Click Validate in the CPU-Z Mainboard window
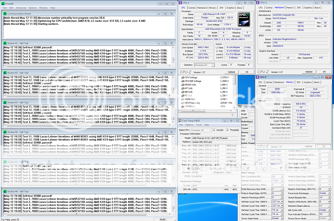The image size is (334, 221). [309, 72]
